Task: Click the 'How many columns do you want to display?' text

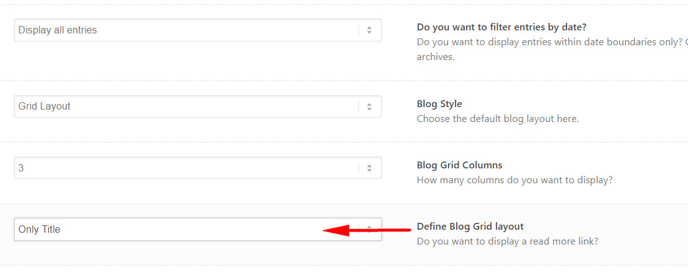Action: pyautogui.click(x=514, y=180)
